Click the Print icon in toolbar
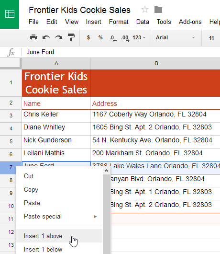220x254 pixels. point(33,37)
